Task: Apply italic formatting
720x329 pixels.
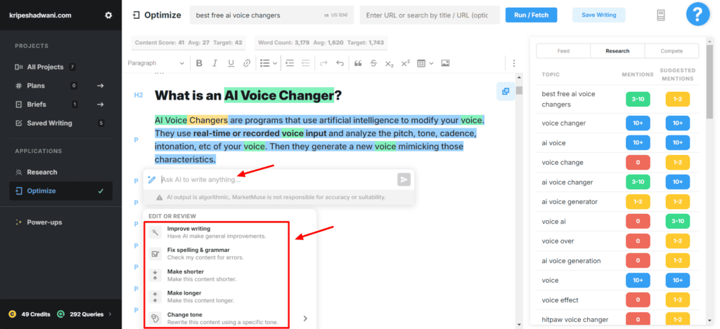Action: click(x=215, y=63)
